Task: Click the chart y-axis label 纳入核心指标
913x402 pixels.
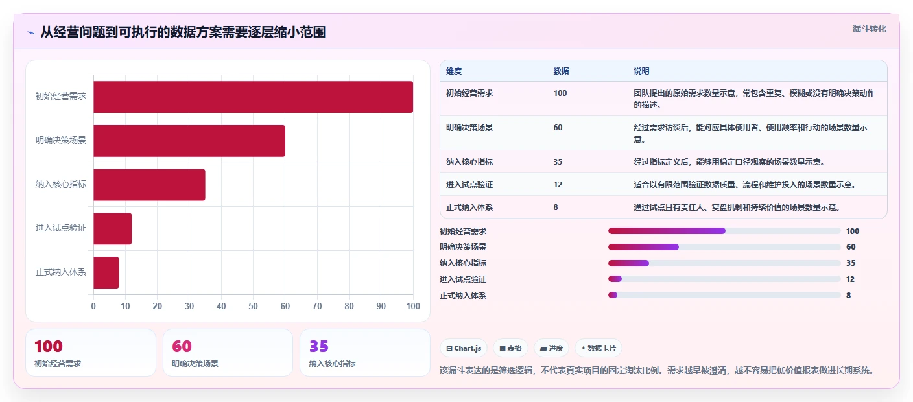Action: tap(61, 185)
